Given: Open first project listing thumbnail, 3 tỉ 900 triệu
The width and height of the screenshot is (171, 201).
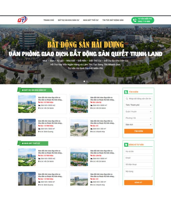Looking at the screenshot, I should pyautogui.click(x=27, y=104).
